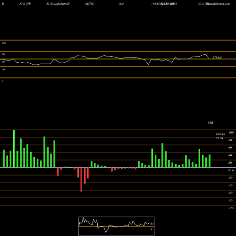
Task: Click the 'SI & MR' header text
Action: tap(25, 4)
